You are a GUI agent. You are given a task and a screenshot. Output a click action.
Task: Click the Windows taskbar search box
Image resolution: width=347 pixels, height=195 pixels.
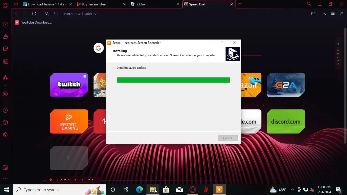[60, 190]
